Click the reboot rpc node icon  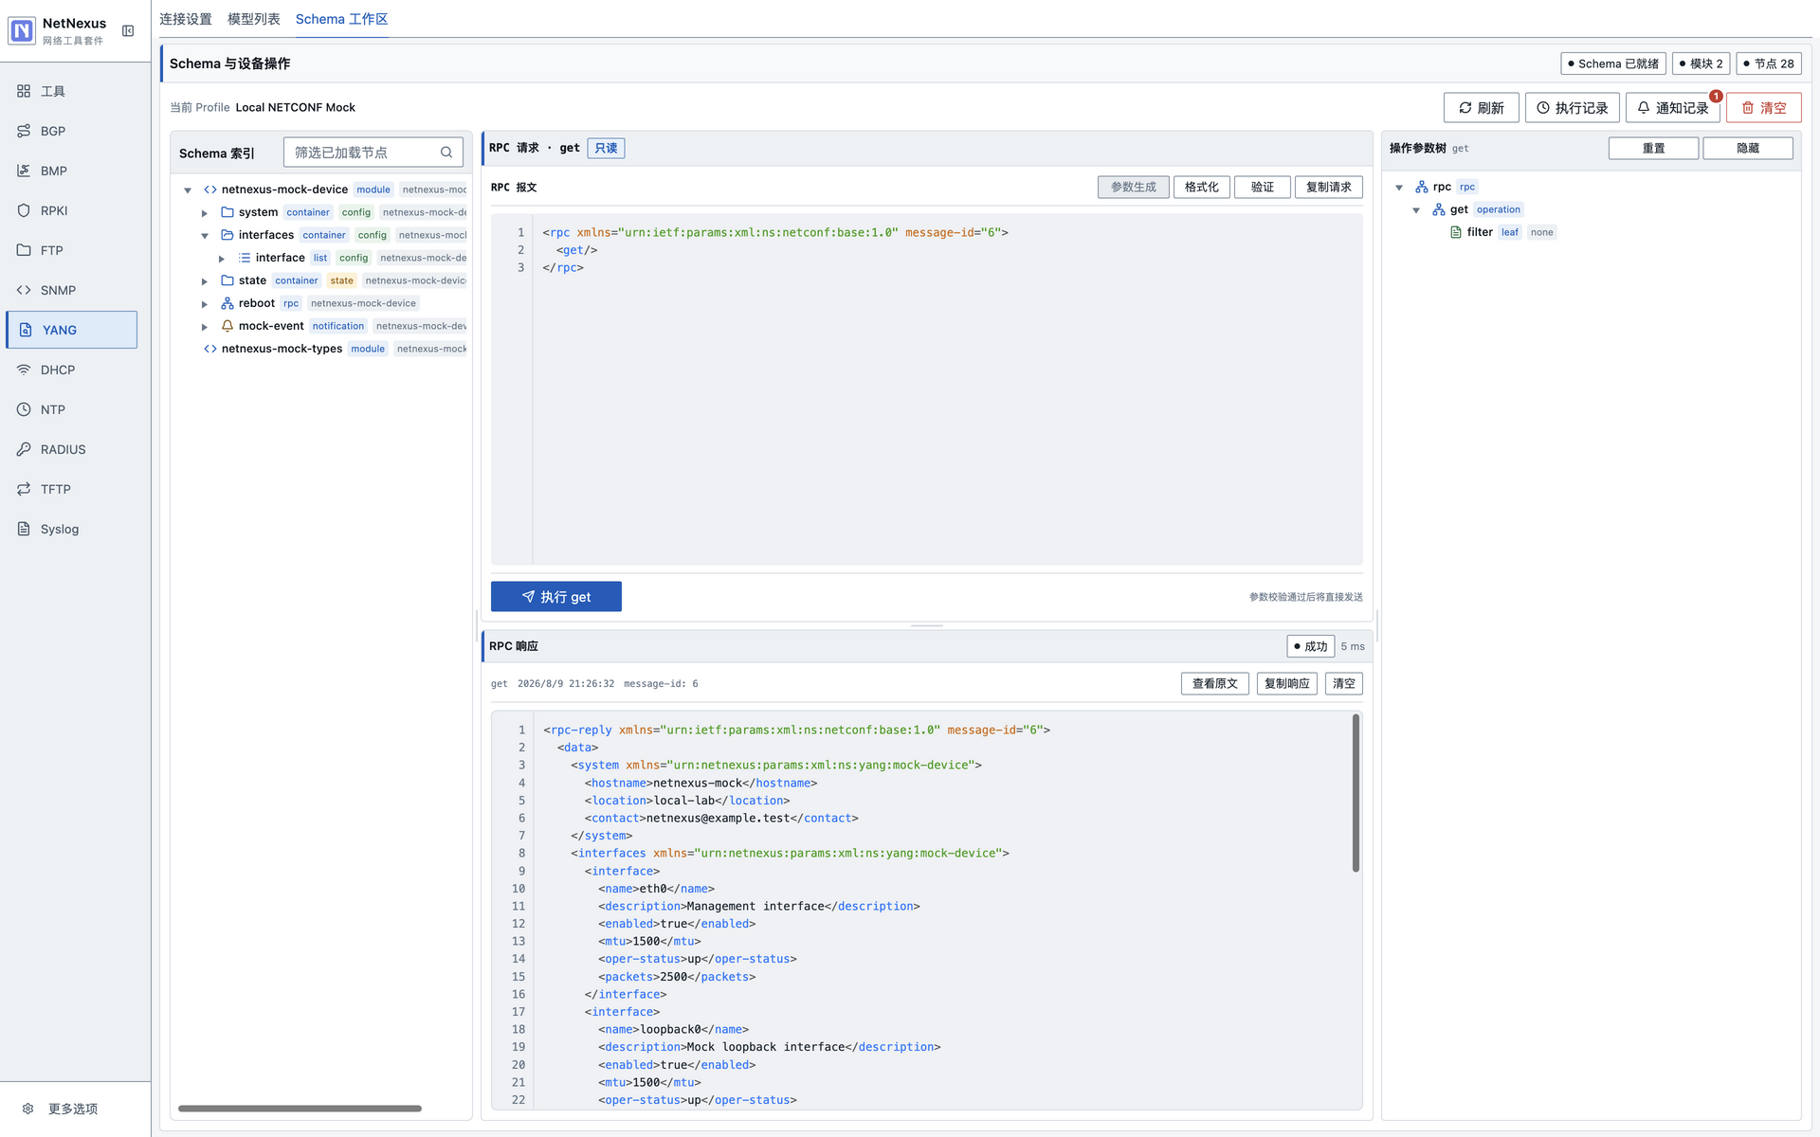pyautogui.click(x=227, y=303)
